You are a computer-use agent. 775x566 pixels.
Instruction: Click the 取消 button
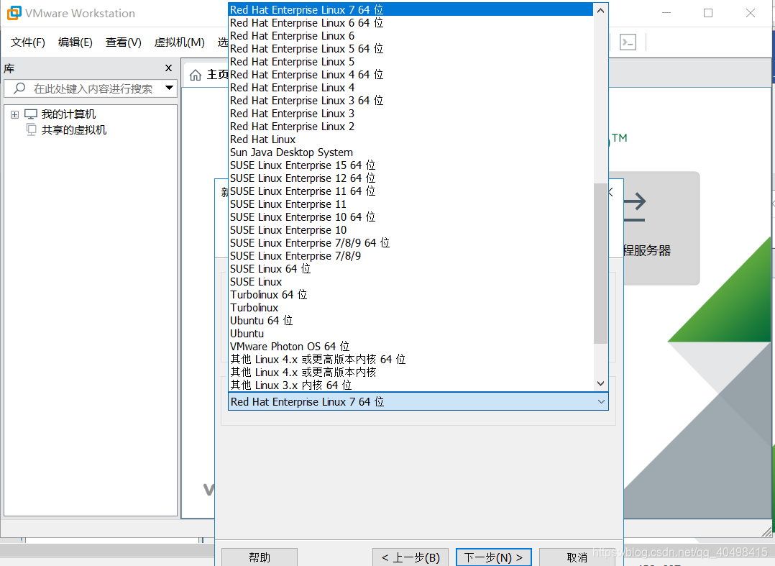[x=577, y=557]
